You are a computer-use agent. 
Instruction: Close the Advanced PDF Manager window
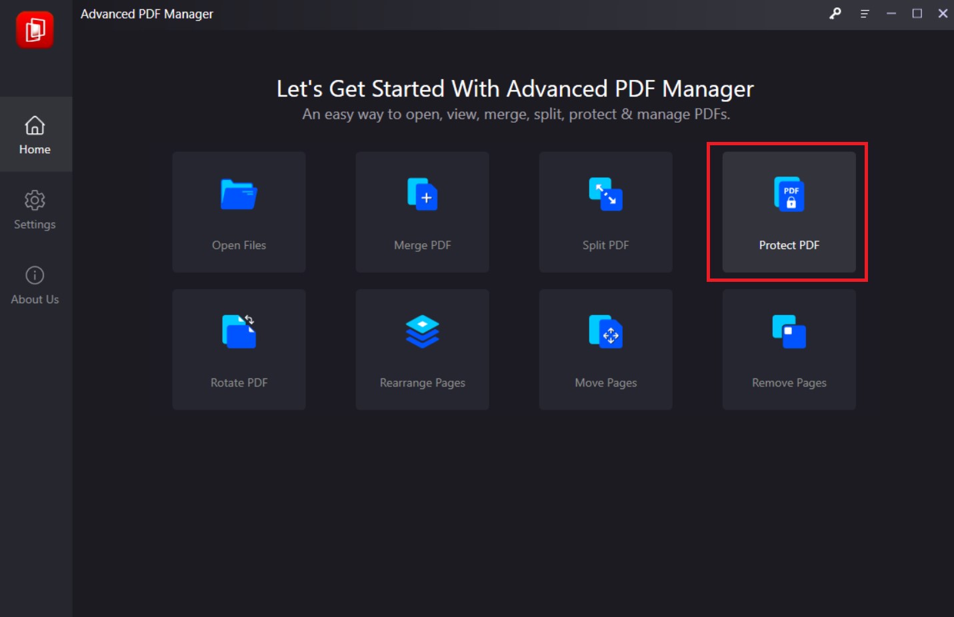point(943,13)
